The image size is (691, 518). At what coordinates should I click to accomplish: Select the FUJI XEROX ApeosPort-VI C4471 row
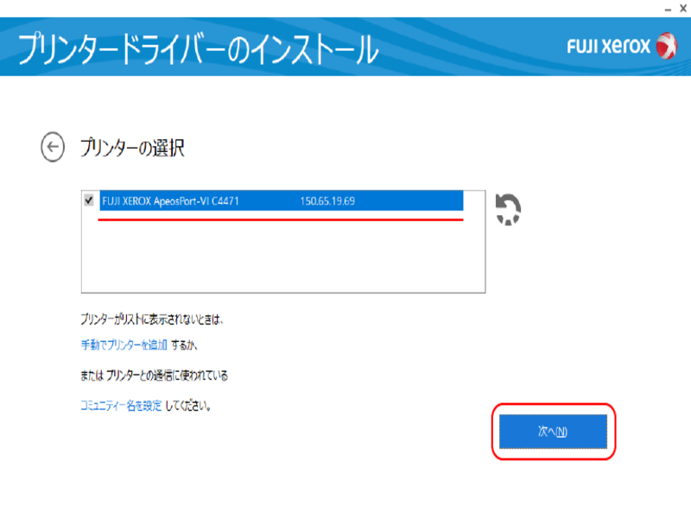pyautogui.click(x=282, y=201)
